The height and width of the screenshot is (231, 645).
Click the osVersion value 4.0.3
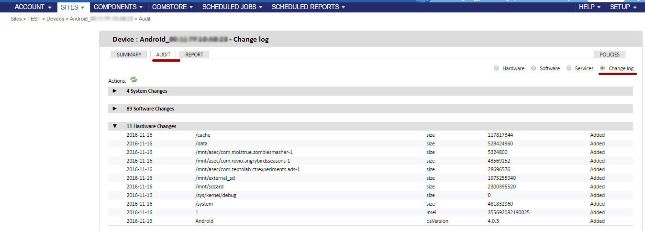coord(494,221)
